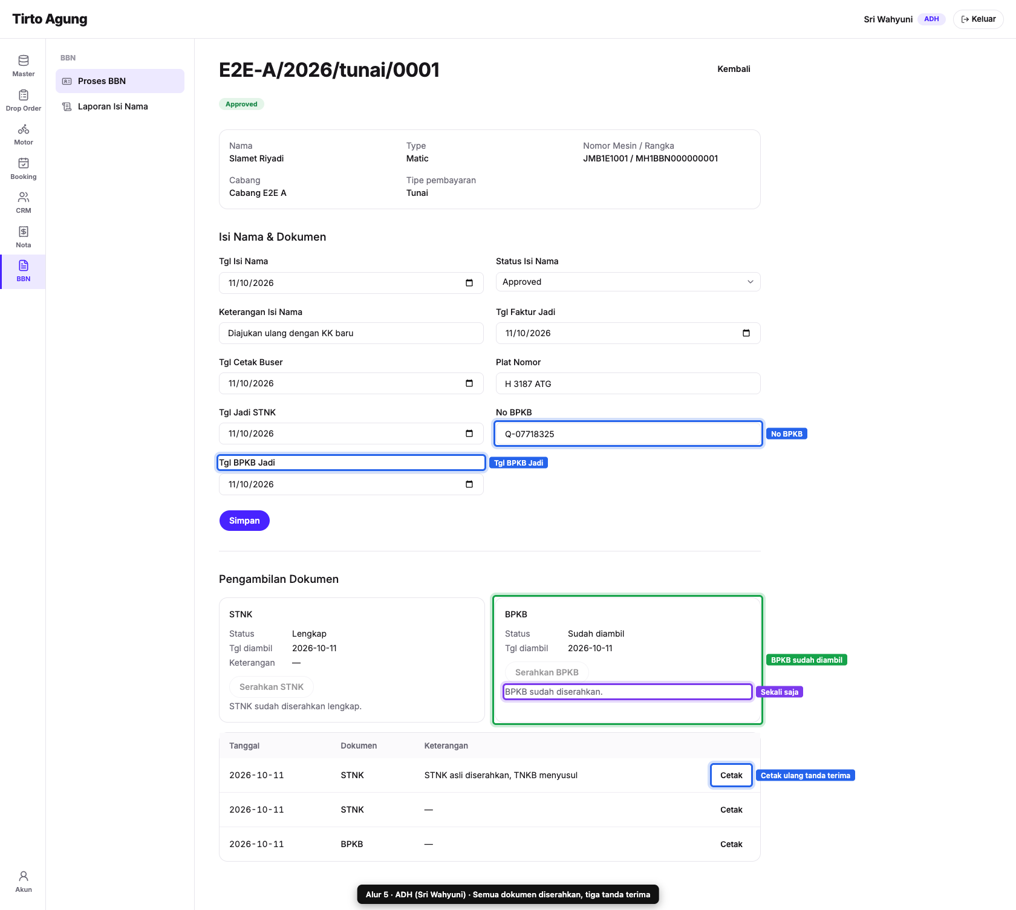
Task: Go to Motor section icon
Action: click(24, 129)
